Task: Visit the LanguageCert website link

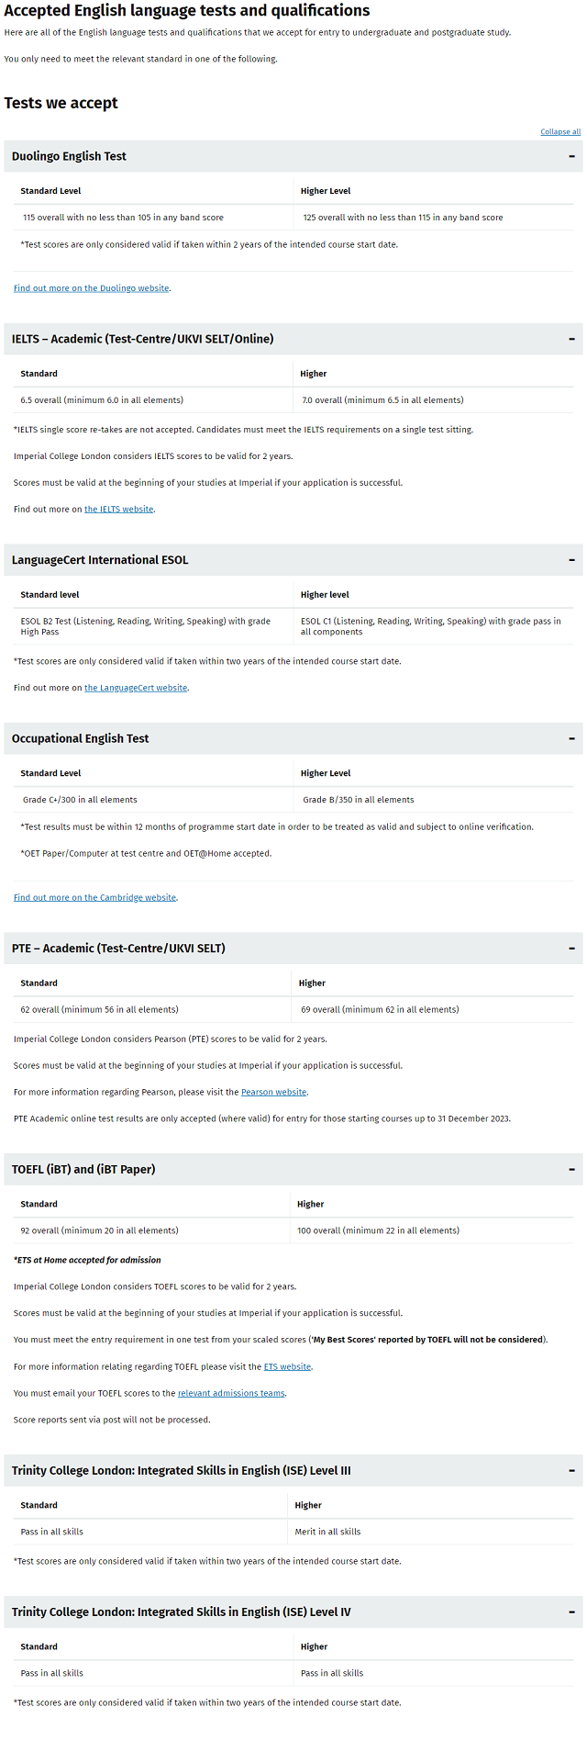Action: (x=136, y=688)
